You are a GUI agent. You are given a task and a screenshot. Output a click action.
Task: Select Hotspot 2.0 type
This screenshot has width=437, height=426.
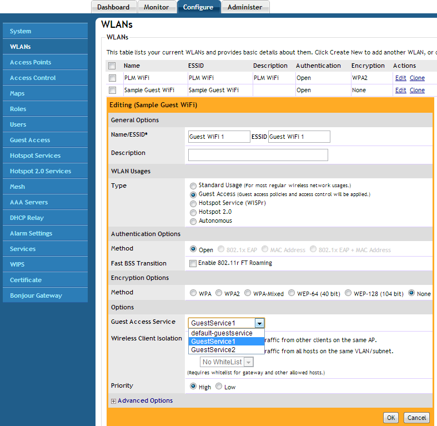[x=193, y=213]
